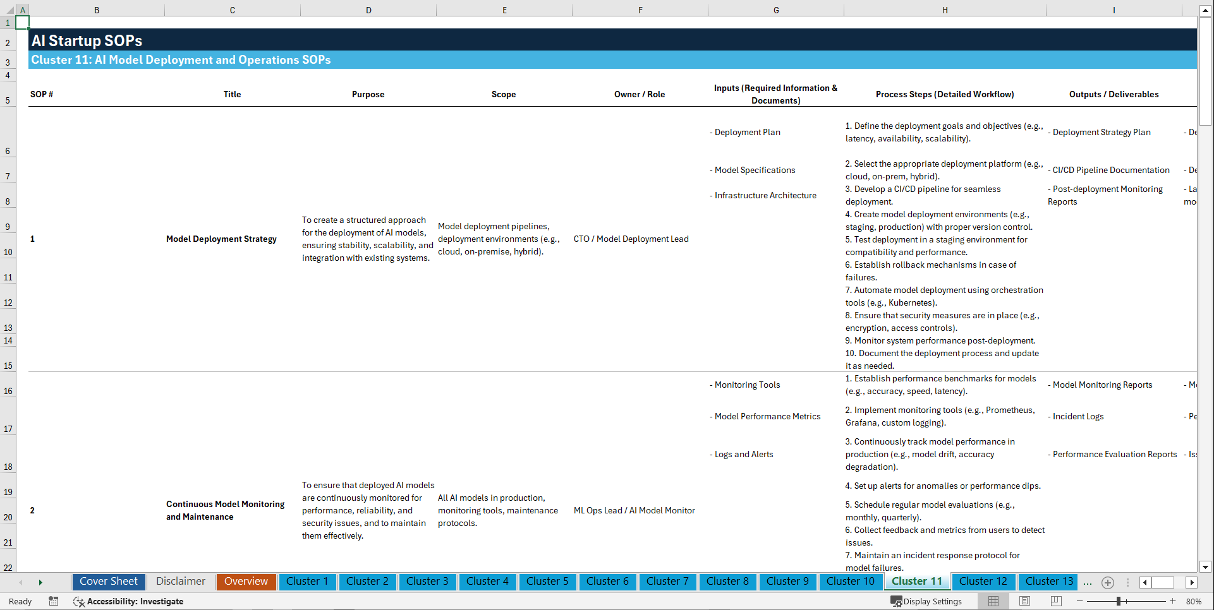Click column header F to select it

pyautogui.click(x=640, y=10)
